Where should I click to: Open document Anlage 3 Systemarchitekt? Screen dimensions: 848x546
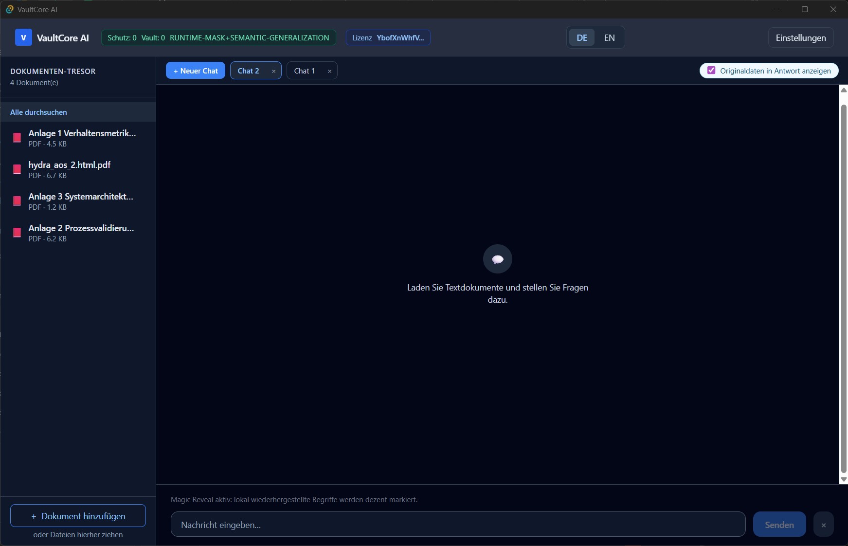tap(78, 201)
